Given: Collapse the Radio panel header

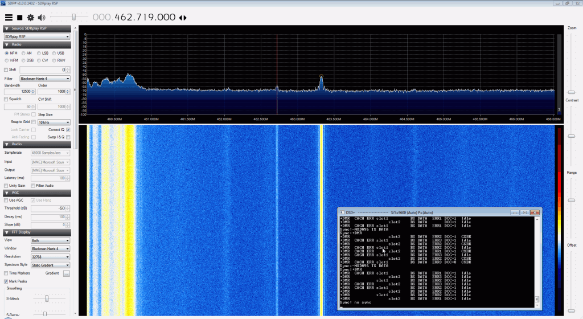Looking at the screenshot, I should 37,44.
